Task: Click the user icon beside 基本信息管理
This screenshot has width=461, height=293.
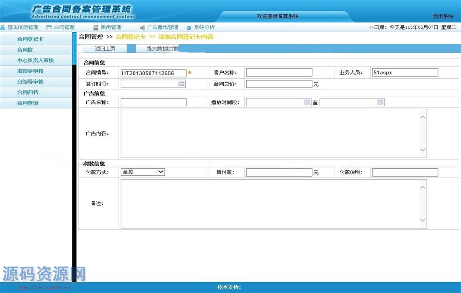Action: click(3, 28)
